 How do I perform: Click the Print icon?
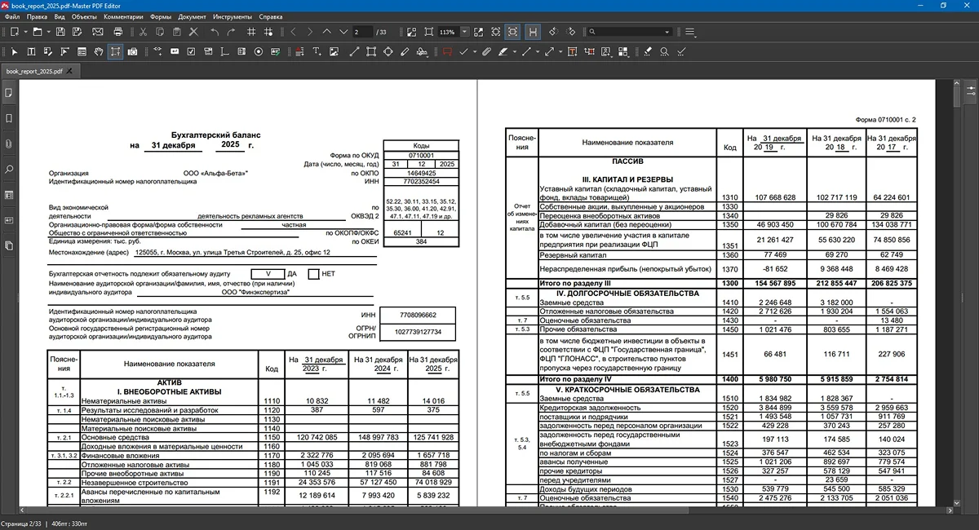point(118,32)
